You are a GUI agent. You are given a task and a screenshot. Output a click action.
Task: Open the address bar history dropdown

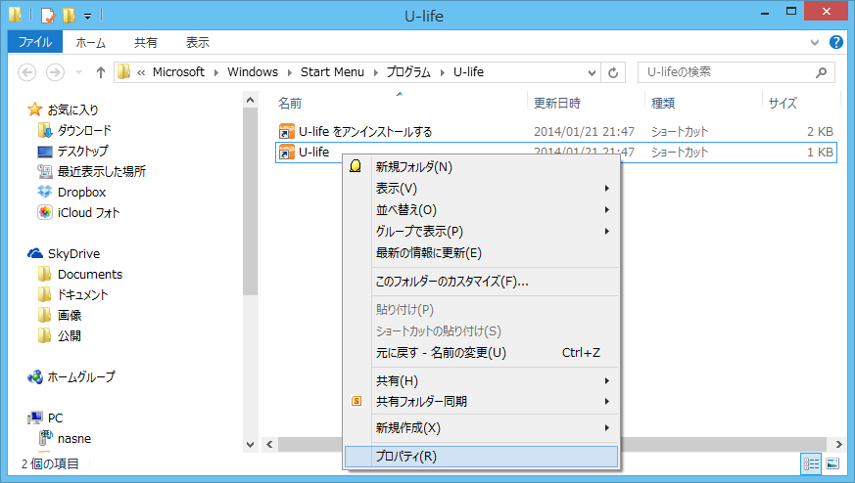(592, 72)
